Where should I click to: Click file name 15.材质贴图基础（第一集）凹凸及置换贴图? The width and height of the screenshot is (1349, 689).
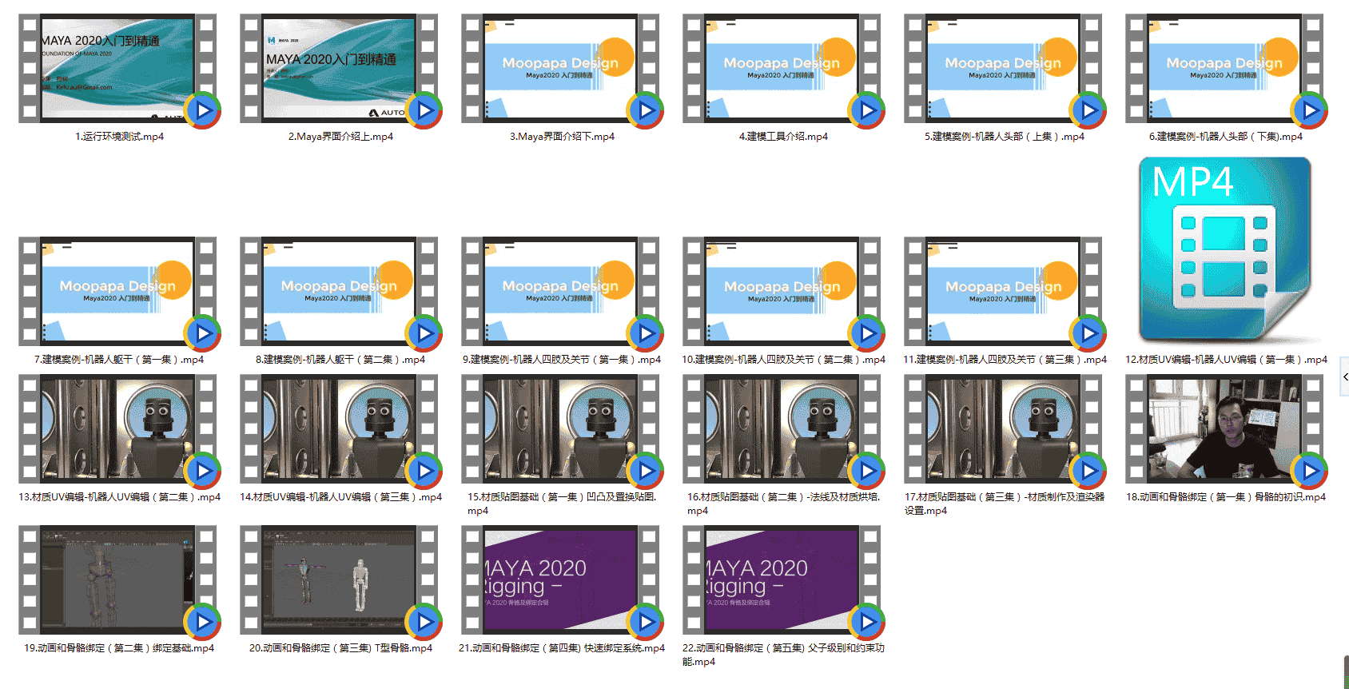coord(562,504)
